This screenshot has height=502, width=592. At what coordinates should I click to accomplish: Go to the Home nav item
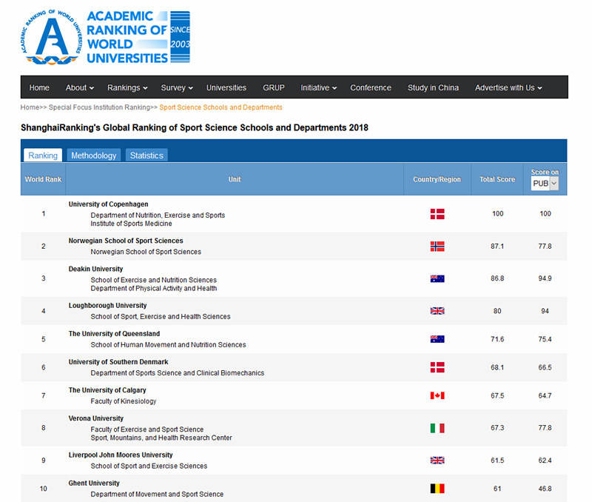click(x=39, y=87)
